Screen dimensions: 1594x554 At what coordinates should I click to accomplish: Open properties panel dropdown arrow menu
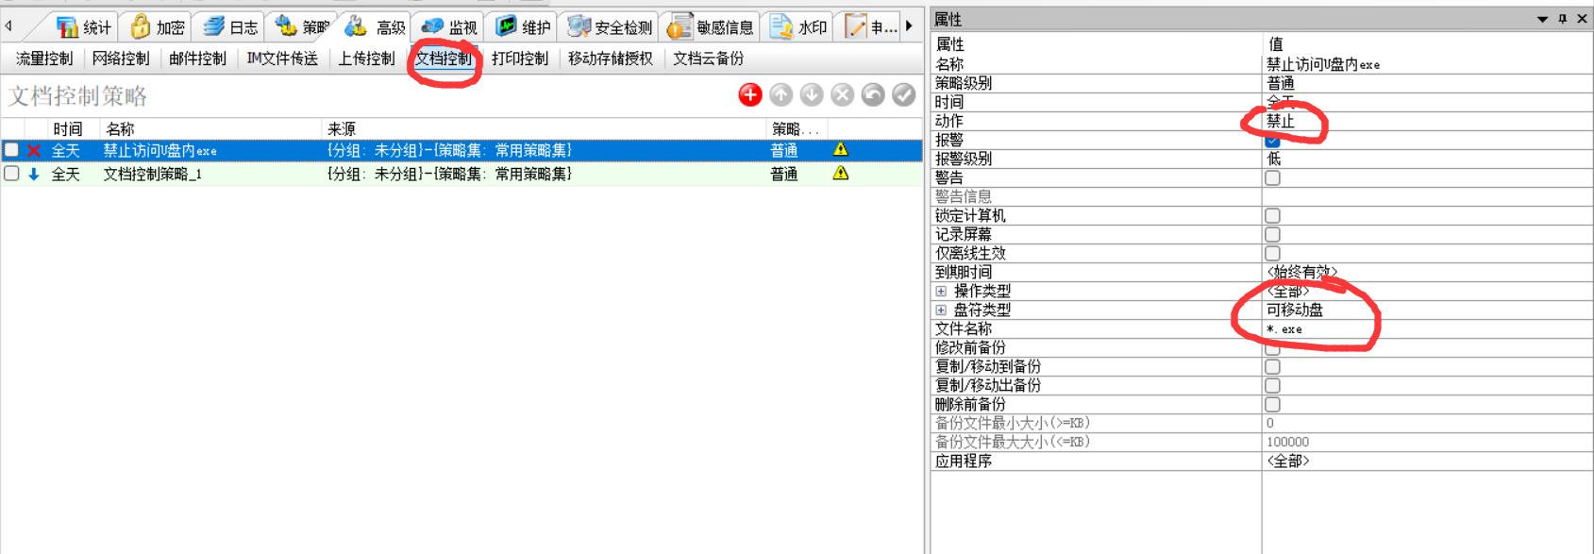click(1543, 19)
